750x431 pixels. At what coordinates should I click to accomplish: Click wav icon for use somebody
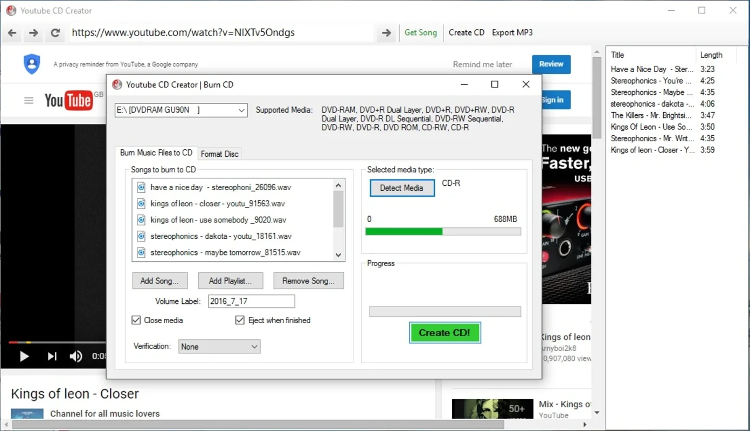pos(141,220)
